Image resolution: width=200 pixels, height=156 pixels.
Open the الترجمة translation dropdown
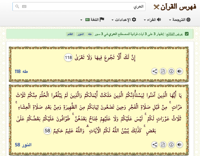click(x=180, y=20)
